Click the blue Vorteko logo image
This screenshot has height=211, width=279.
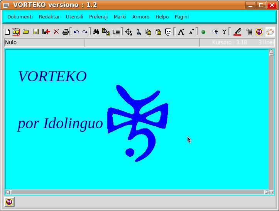[137, 123]
